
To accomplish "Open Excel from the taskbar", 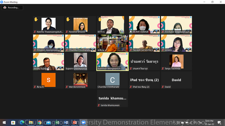I will point(57,123).
